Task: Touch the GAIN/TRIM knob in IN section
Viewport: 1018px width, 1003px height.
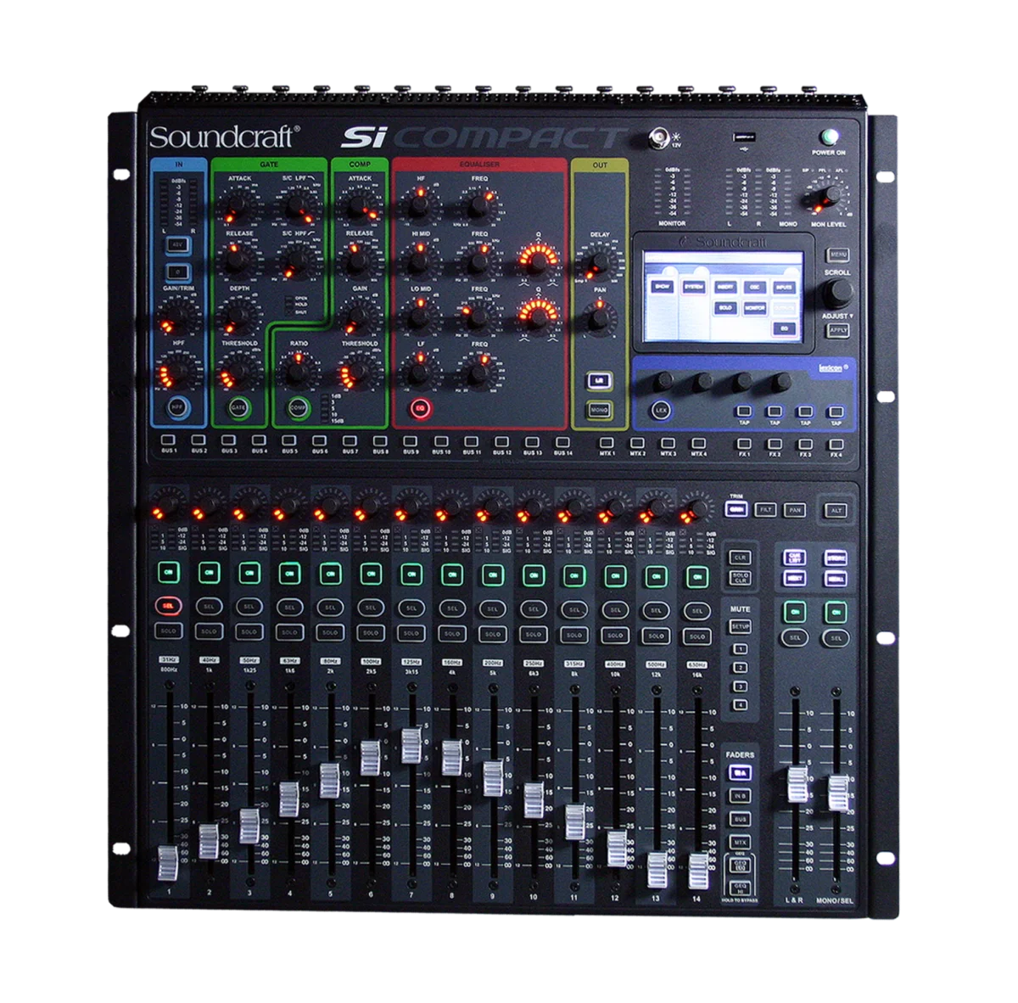Action: [x=177, y=317]
